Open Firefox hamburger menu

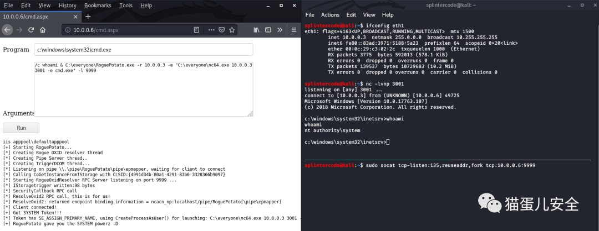pyautogui.click(x=294, y=30)
